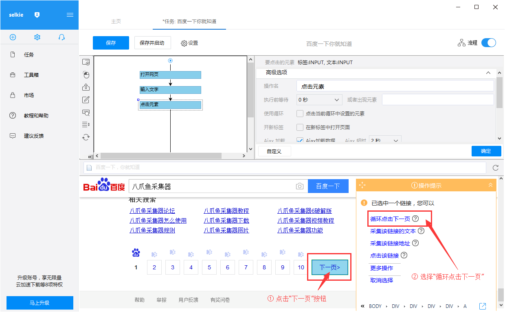Click help icon next to 循环点击下一页
This screenshot has width=505, height=312.
tap(415, 219)
